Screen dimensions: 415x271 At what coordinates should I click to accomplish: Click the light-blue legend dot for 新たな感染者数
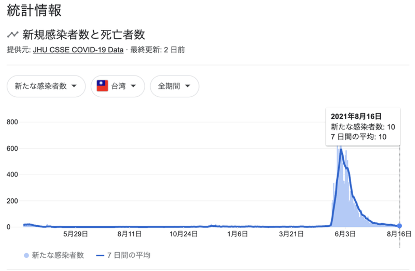coord(26,255)
